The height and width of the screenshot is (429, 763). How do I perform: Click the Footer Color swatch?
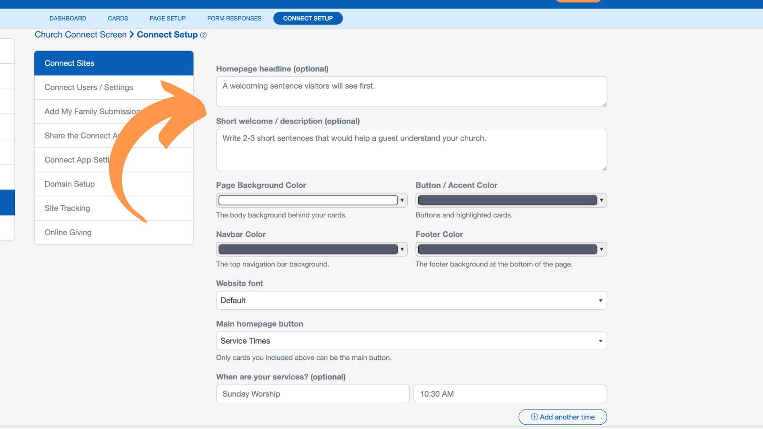click(507, 249)
